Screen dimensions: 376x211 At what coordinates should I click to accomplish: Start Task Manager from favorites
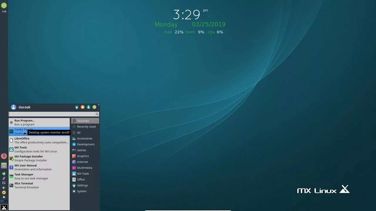(39, 176)
